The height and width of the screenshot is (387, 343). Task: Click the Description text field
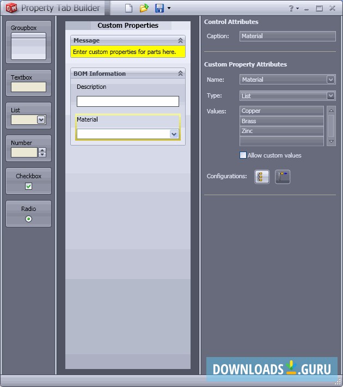click(x=128, y=101)
